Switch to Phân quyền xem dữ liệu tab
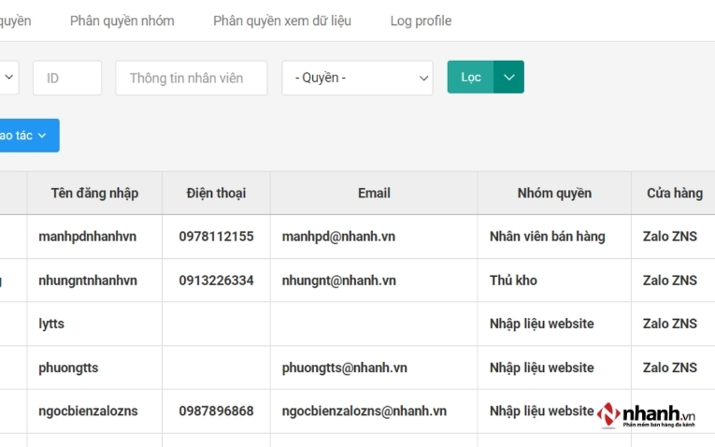The width and height of the screenshot is (715, 447). 282,21
